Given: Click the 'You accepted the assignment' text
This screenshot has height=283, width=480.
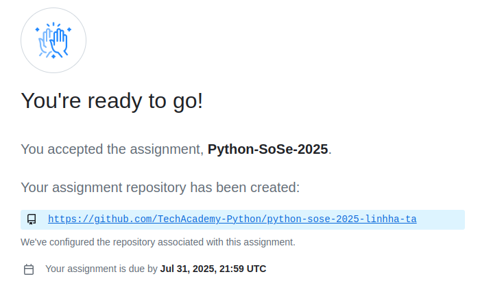Looking at the screenshot, I should pyautogui.click(x=112, y=149).
